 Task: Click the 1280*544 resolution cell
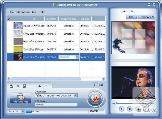51,41
